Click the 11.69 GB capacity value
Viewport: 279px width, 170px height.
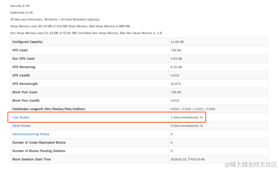pyautogui.click(x=177, y=42)
